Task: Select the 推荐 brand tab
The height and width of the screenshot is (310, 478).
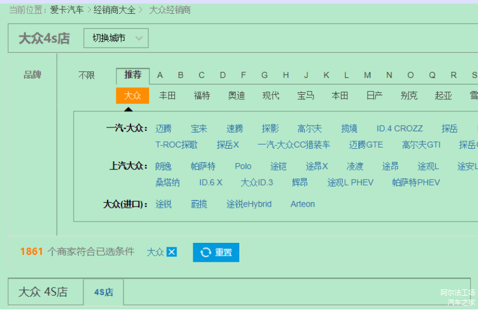Action: (133, 75)
